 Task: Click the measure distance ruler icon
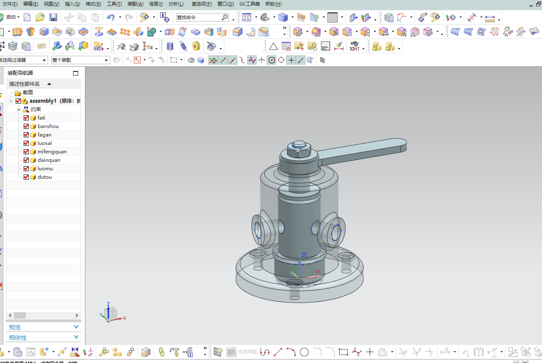click(x=490, y=18)
